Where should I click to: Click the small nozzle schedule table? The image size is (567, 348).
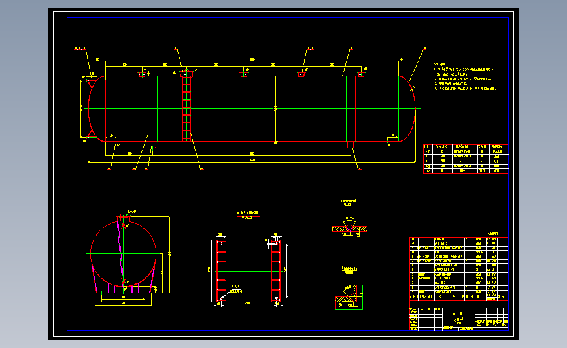[x=466, y=159]
